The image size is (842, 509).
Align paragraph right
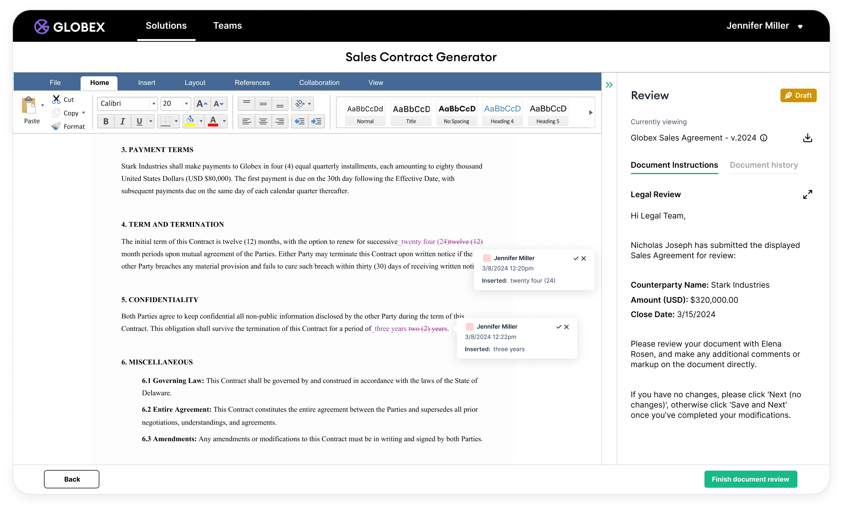280,121
